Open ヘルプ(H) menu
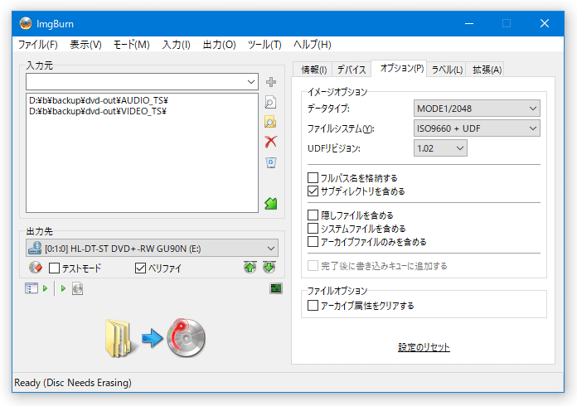The height and width of the screenshot is (406, 577). [x=312, y=45]
